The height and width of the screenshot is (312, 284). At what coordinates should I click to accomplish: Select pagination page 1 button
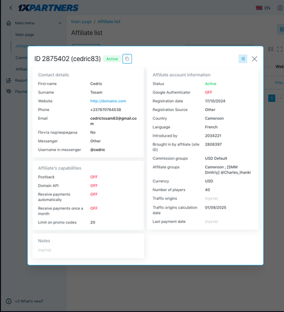click(x=272, y=98)
